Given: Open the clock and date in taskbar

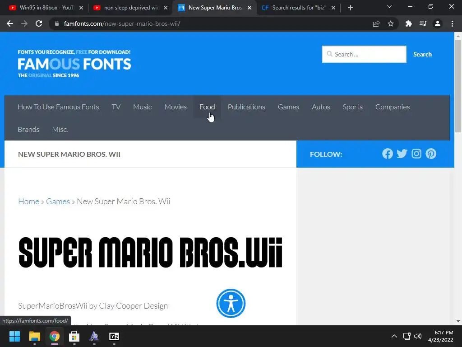Looking at the screenshot, I should (440, 336).
